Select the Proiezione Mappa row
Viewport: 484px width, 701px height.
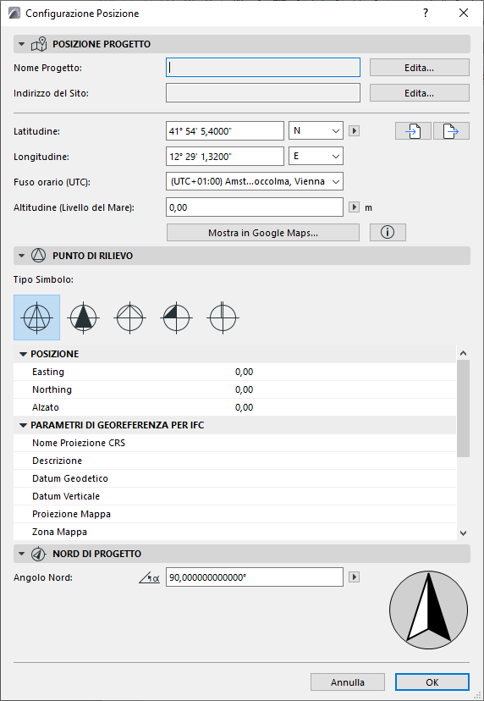[x=234, y=514]
